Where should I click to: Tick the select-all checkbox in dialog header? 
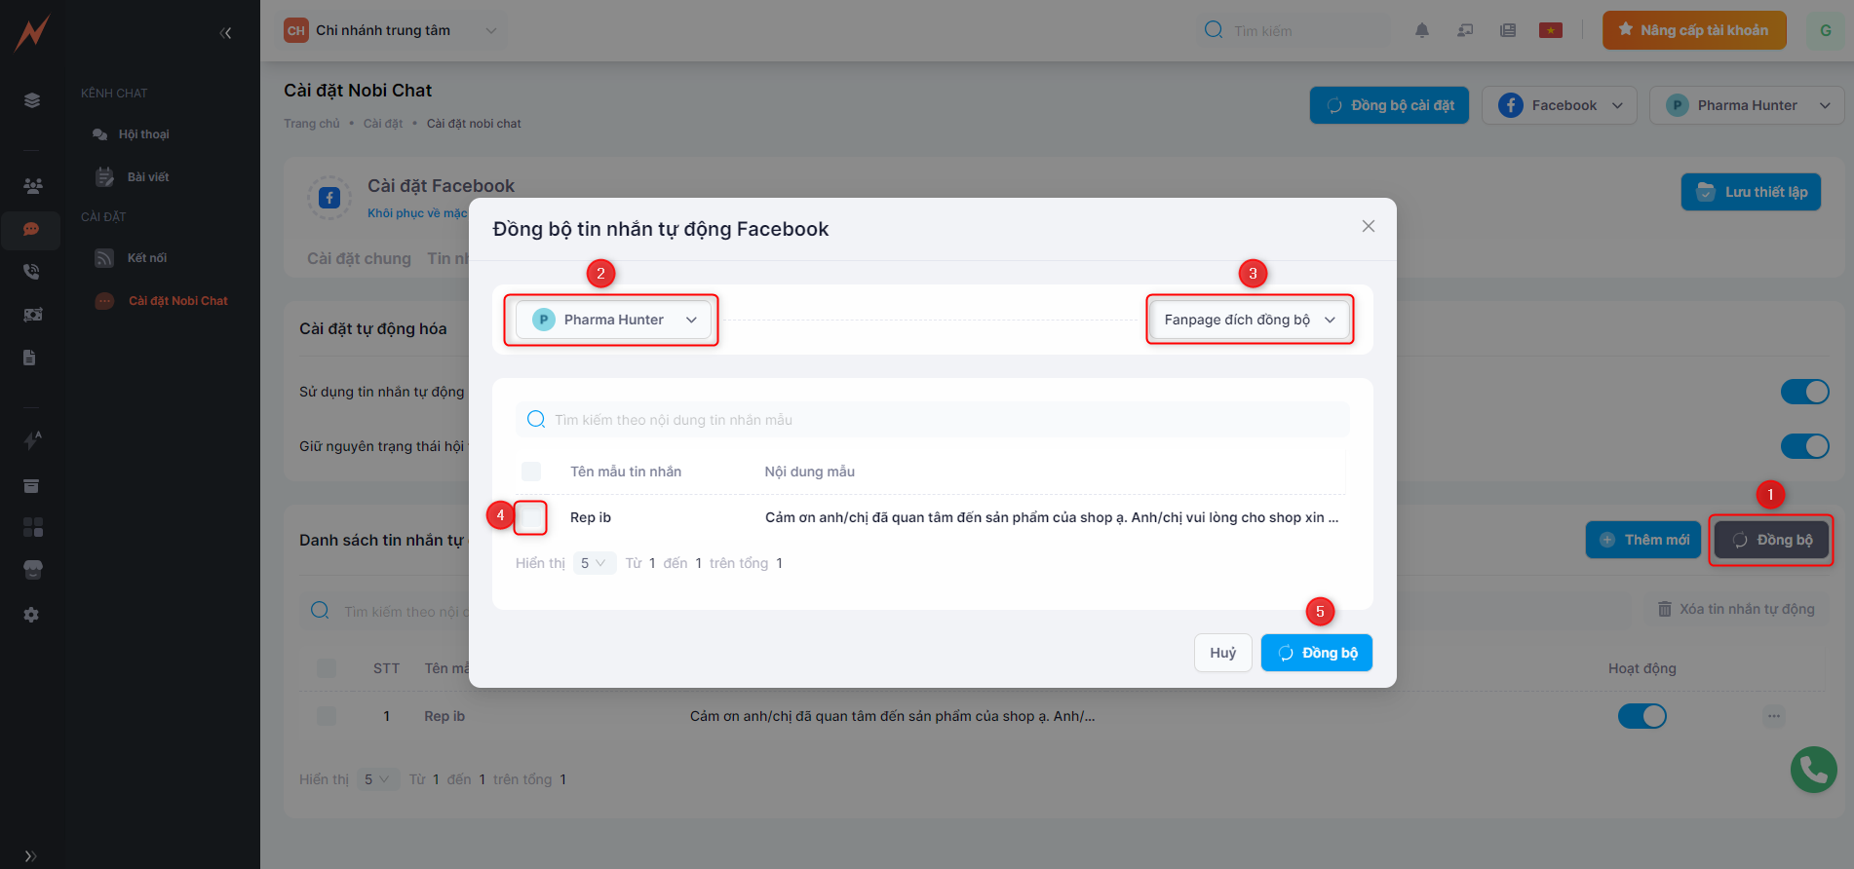(x=531, y=472)
